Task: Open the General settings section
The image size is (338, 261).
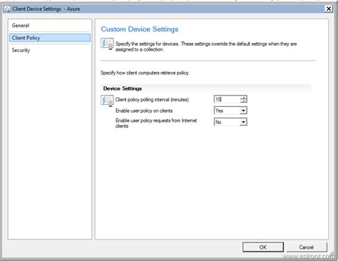Action: pyautogui.click(x=50, y=26)
